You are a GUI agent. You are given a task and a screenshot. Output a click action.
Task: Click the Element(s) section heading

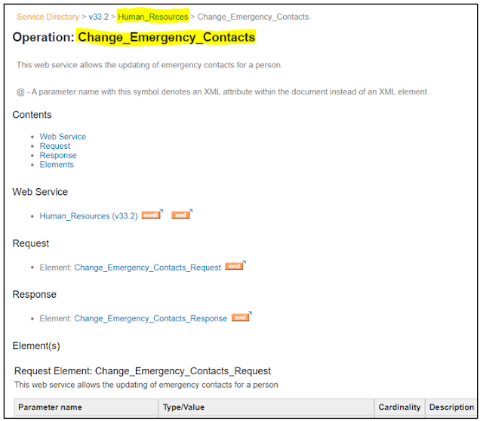36,345
